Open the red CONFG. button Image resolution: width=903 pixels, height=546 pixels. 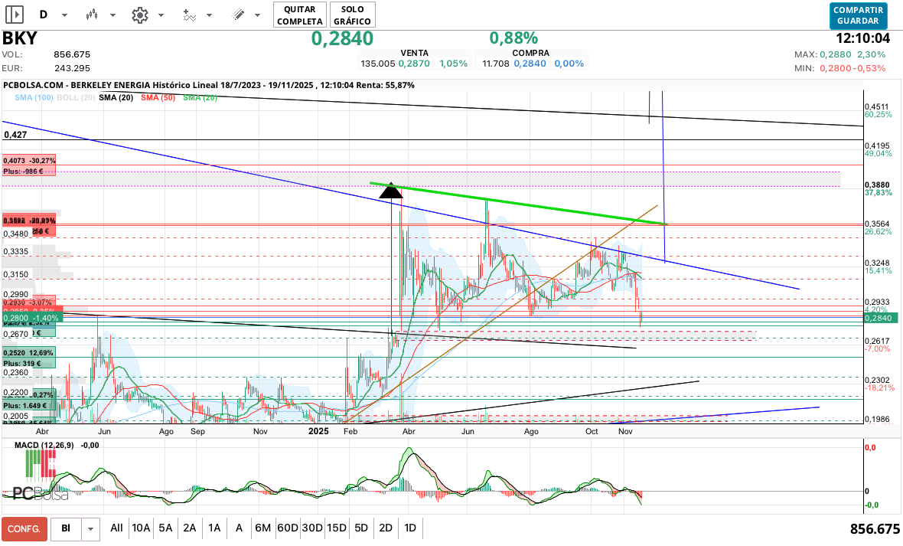24,528
